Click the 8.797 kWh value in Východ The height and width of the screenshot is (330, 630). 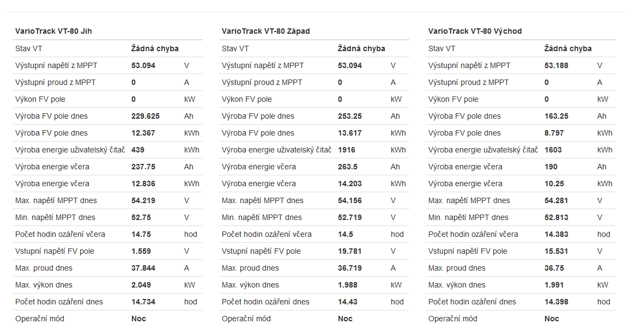[554, 133]
